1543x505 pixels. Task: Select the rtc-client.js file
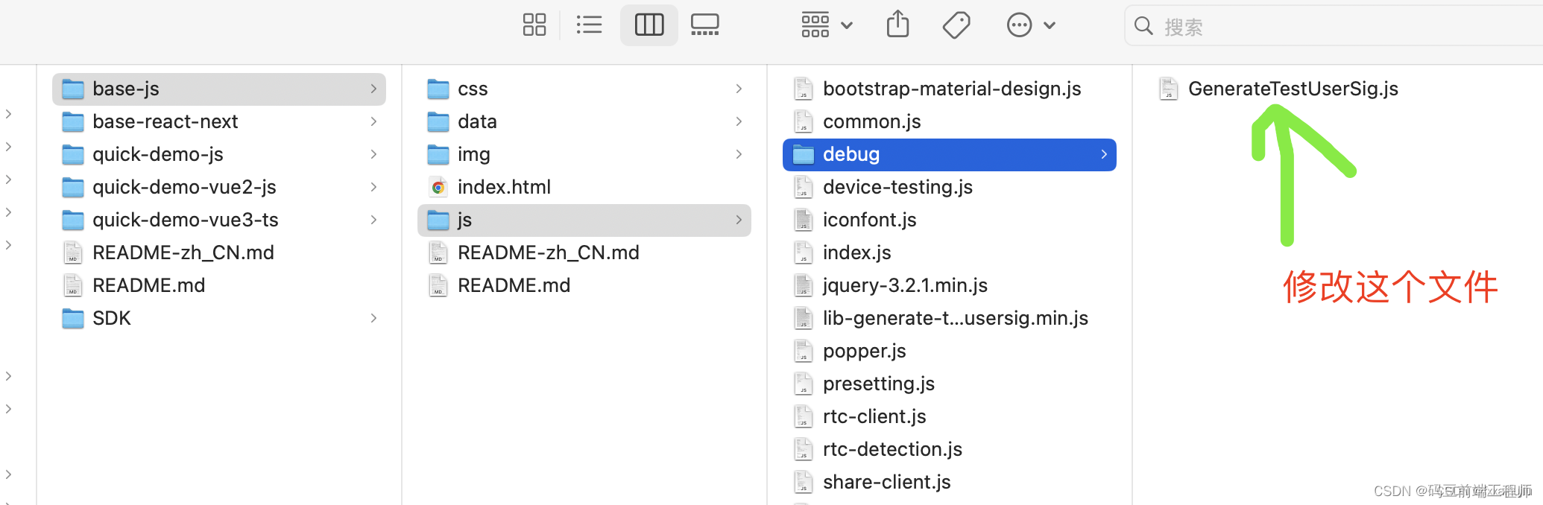tap(874, 416)
